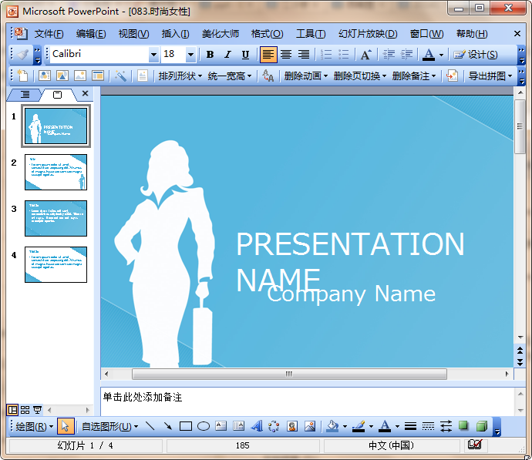Select the Oval drawing tool
532x460 pixels.
[x=204, y=426]
